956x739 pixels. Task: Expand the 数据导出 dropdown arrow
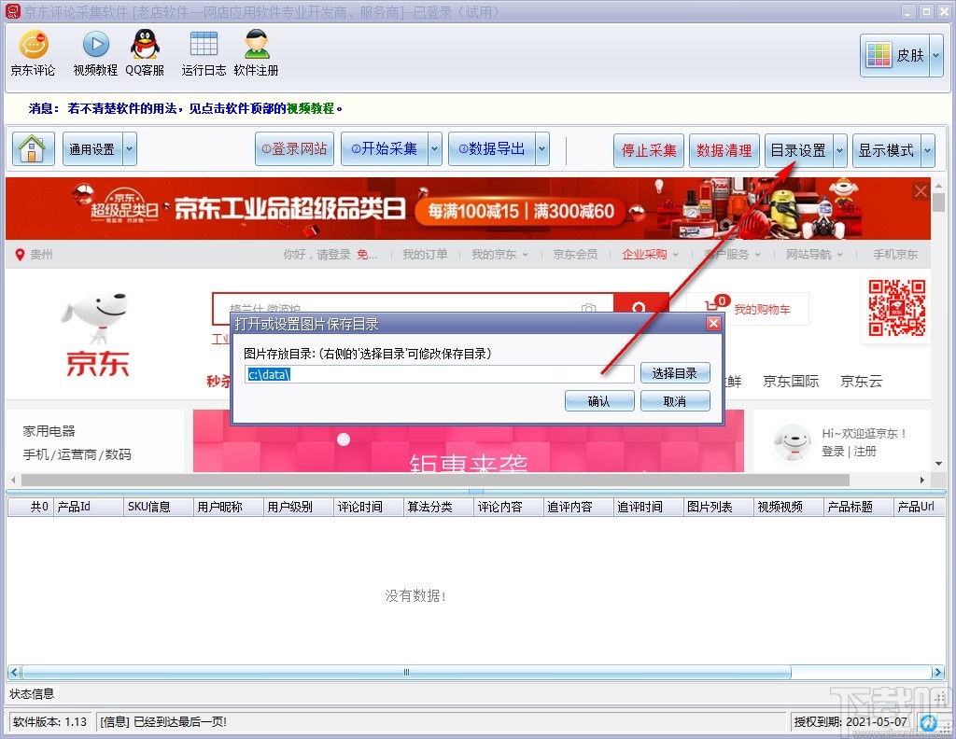542,149
